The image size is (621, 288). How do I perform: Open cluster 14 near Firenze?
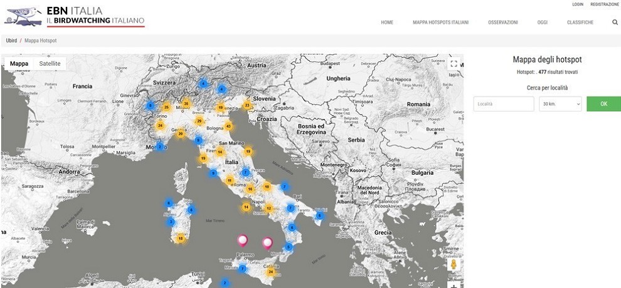click(220, 152)
